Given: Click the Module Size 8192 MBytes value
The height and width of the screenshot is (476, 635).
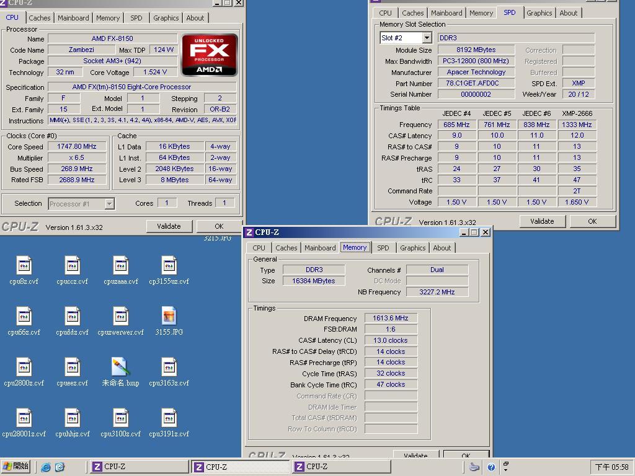Looking at the screenshot, I should [476, 50].
